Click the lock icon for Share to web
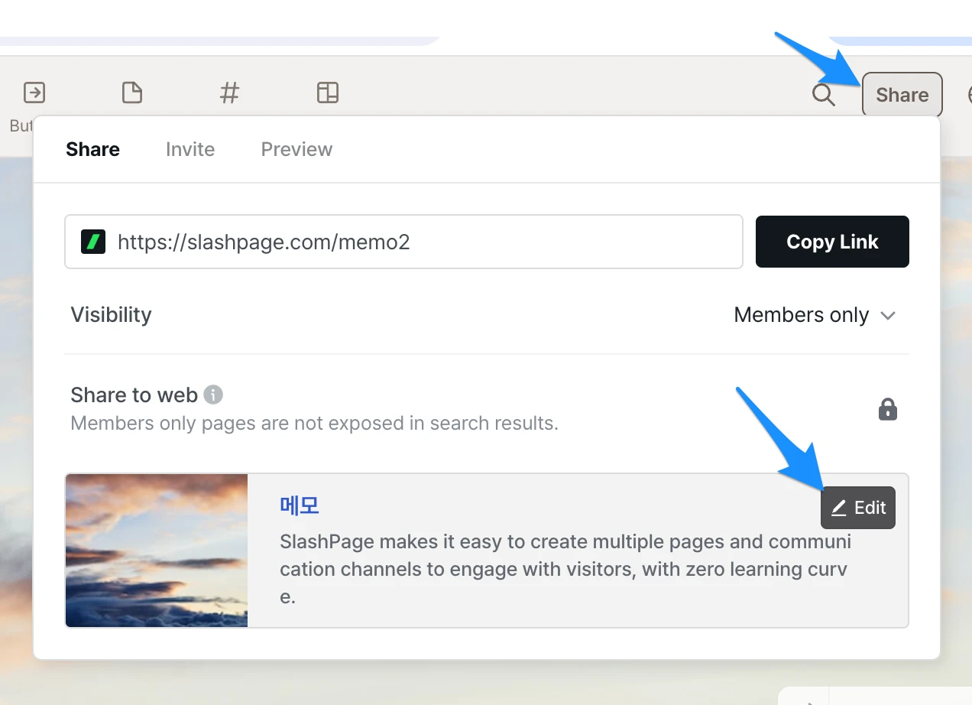This screenshot has width=972, height=705. 887,410
